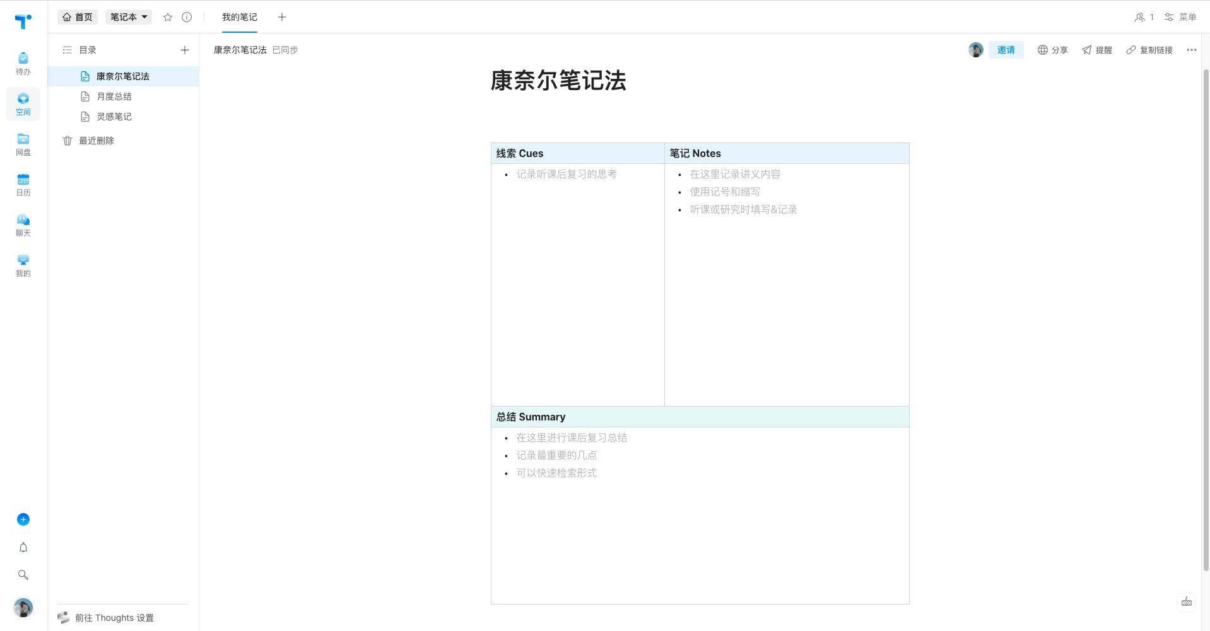Click the blue plus create button
This screenshot has height=631, width=1210.
pyautogui.click(x=23, y=519)
